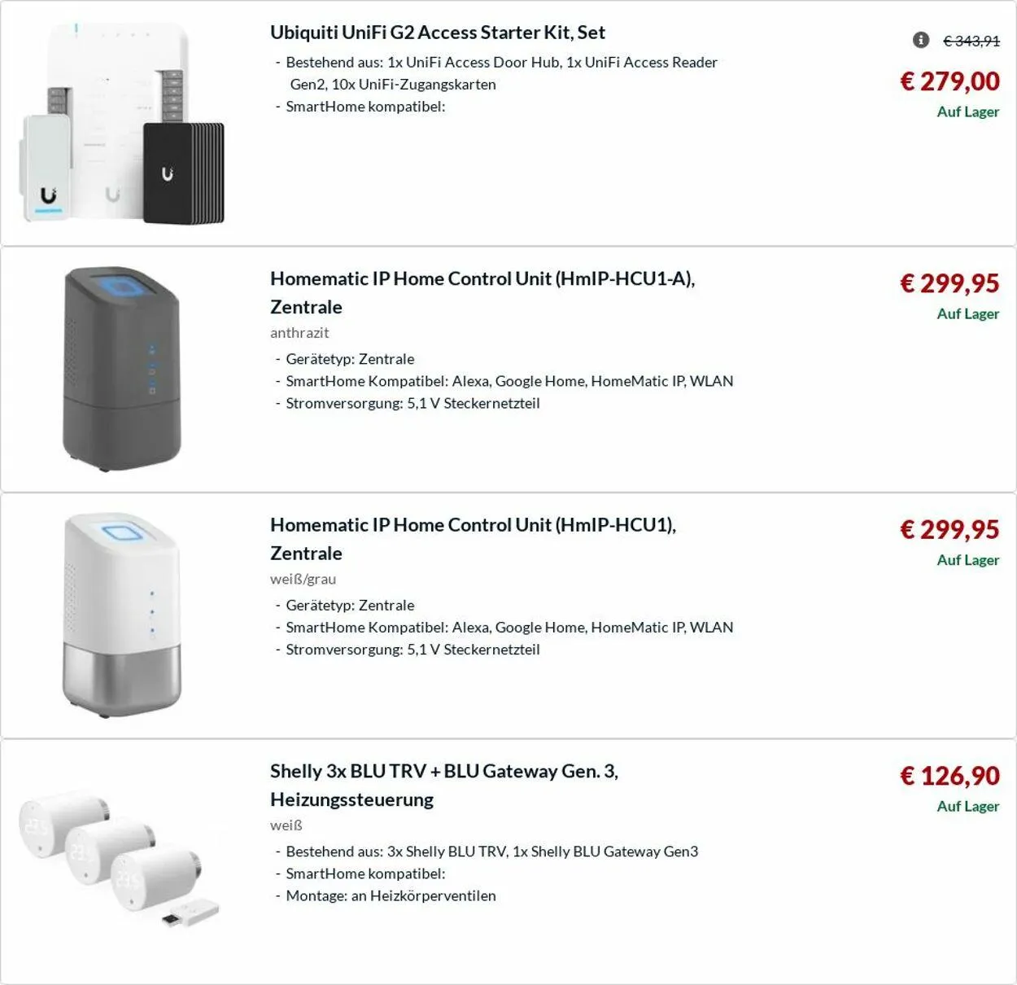Open the Homematic IP HmIP-HCU1-A product title
1017x985 pixels.
tap(482, 279)
